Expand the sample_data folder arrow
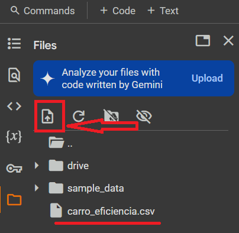239x233 pixels. pos(37,188)
